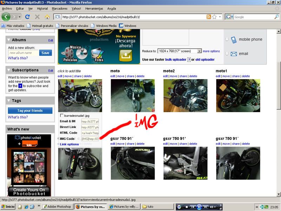This screenshot has width=281, height=211.
Task: Open the moto2 motorcycle thumbnail
Action: pos(185,96)
